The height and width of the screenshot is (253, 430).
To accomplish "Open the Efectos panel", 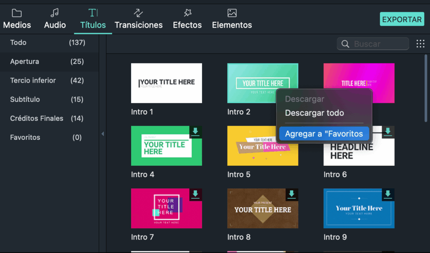I will point(187,19).
